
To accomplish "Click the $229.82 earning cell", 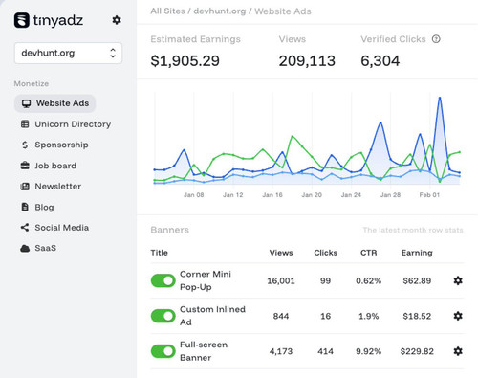I will point(417,351).
